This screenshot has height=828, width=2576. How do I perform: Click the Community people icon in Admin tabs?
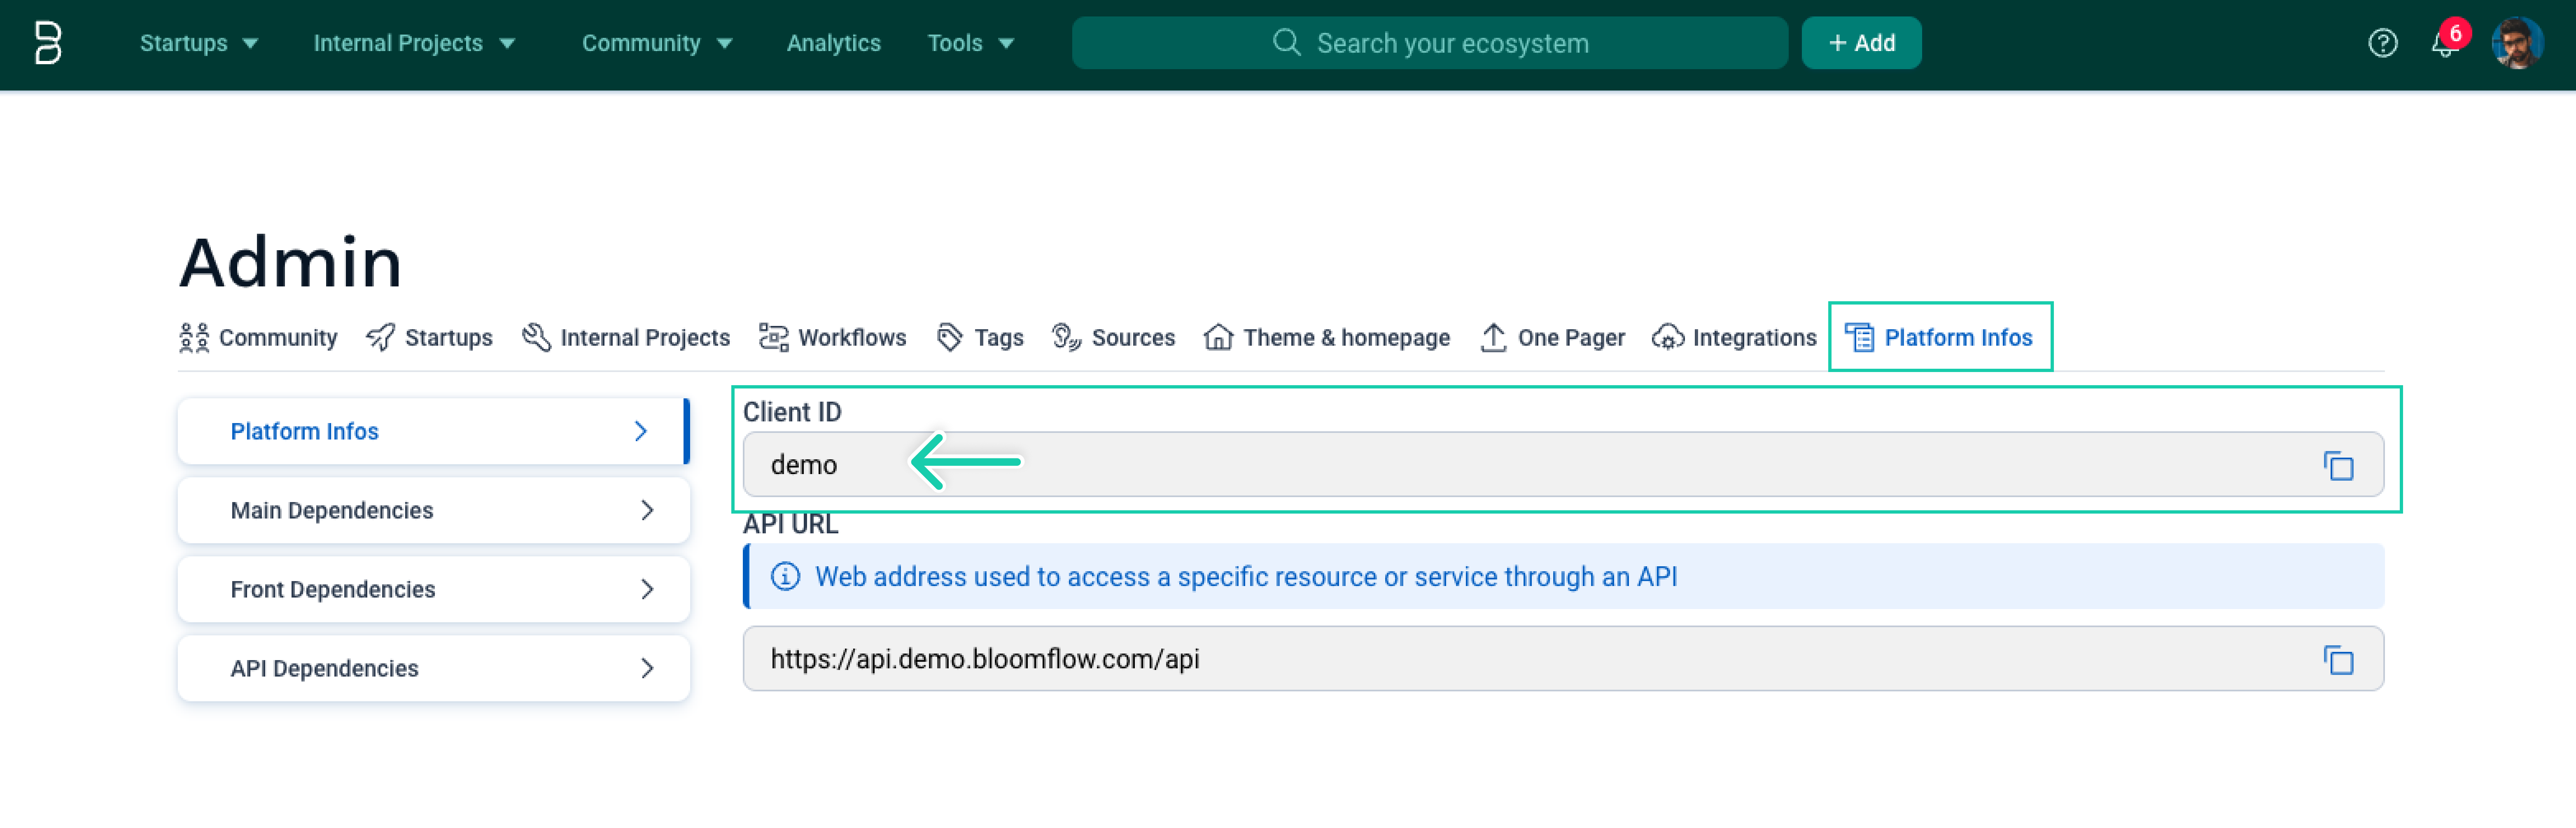click(194, 338)
